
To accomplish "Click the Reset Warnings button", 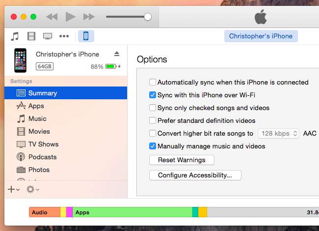I will click(x=182, y=160).
